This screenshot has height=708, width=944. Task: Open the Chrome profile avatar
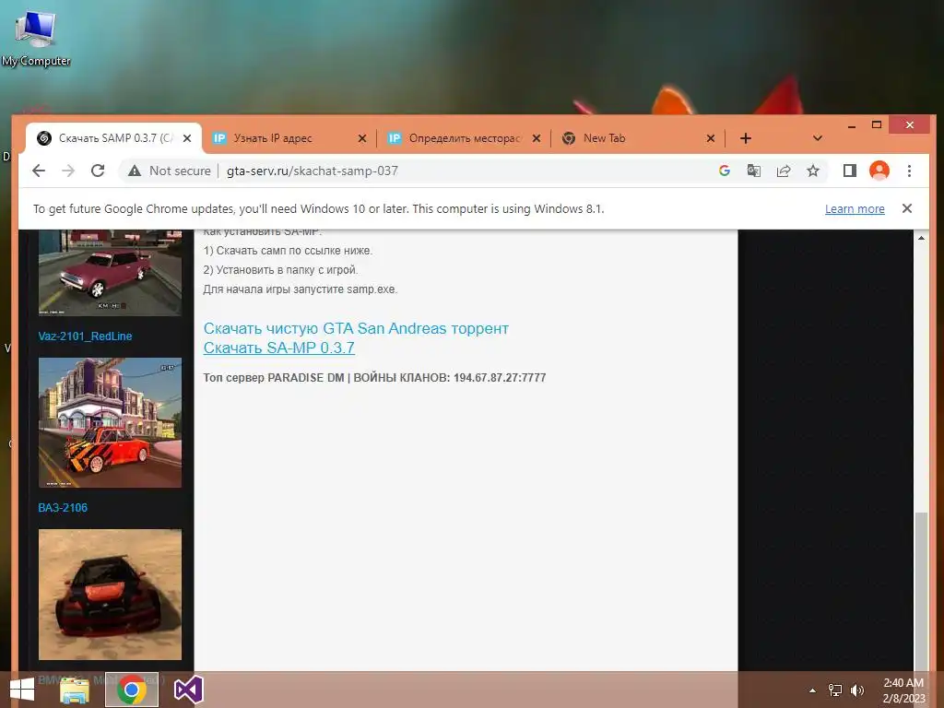879,171
